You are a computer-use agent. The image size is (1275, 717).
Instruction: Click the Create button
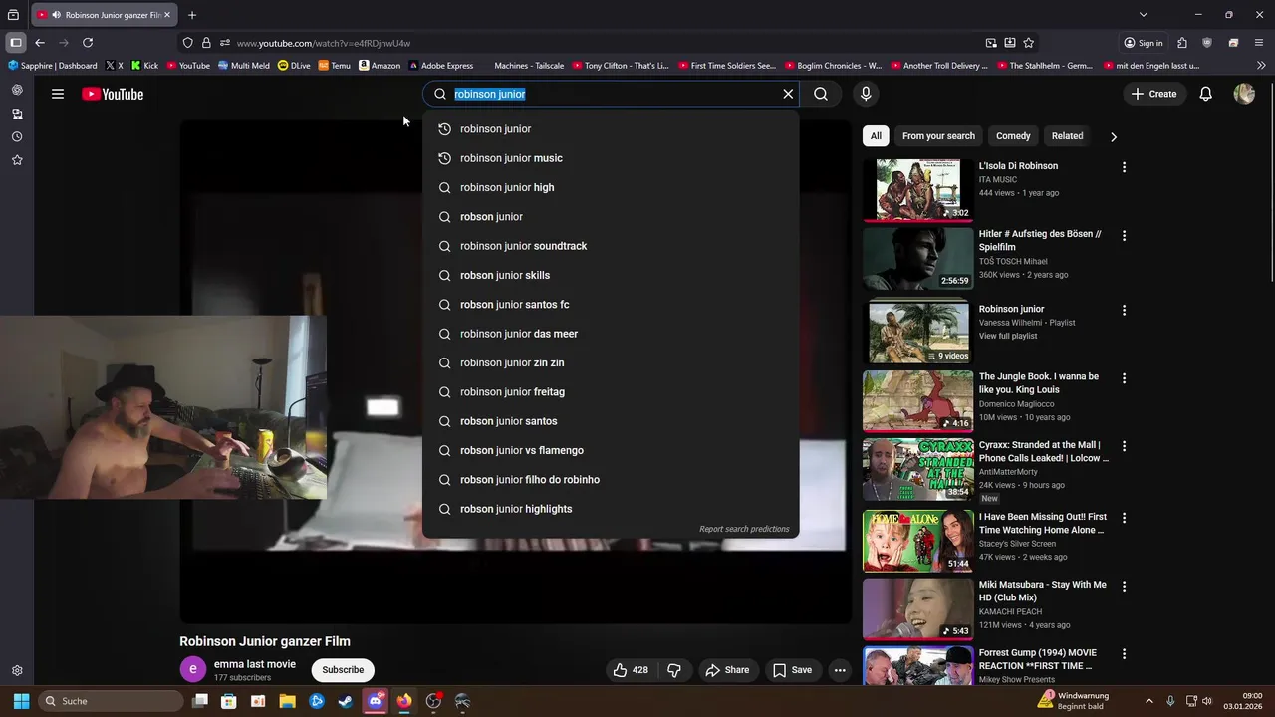1153,94
